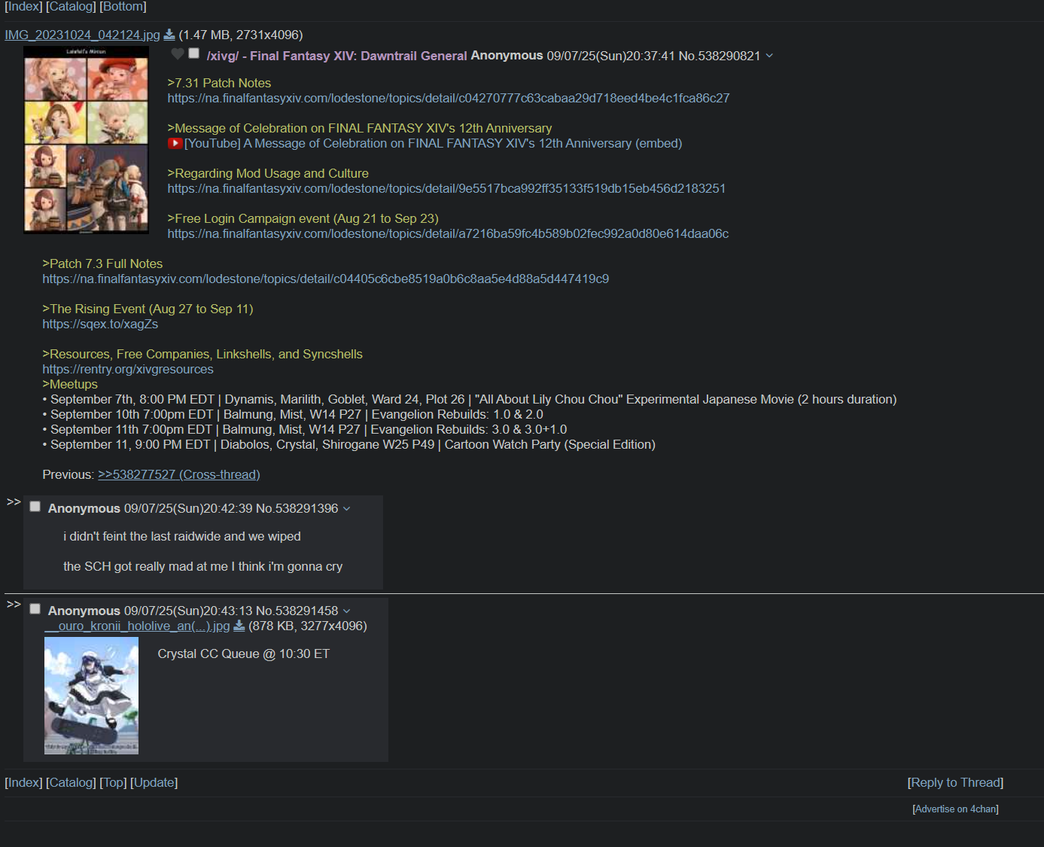Check the box on reply No.538291458
Image resolution: width=1044 pixels, height=847 pixels.
[x=35, y=609]
